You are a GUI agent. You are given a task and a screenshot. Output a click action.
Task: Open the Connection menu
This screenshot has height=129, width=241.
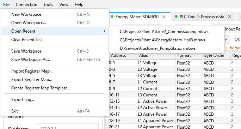pos(26,5)
